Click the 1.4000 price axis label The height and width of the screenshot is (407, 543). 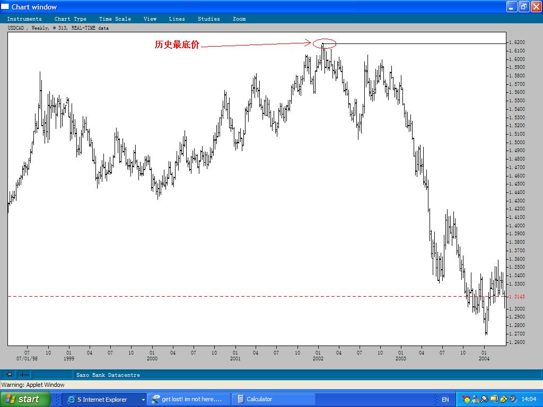(516, 226)
